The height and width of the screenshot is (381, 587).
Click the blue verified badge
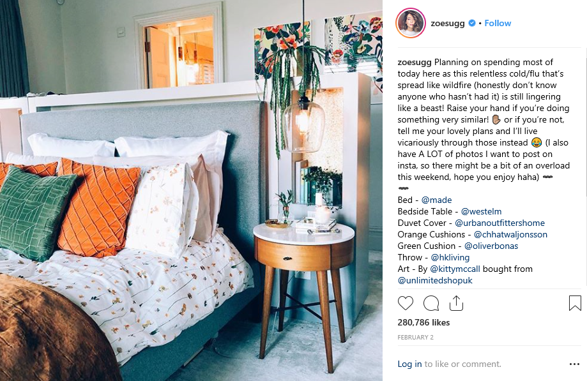[x=472, y=23]
